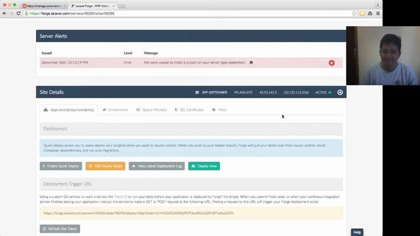Viewport: 420px width, 236px height.
Task: Click View Latest Deployment Log button
Action: click(x=157, y=166)
